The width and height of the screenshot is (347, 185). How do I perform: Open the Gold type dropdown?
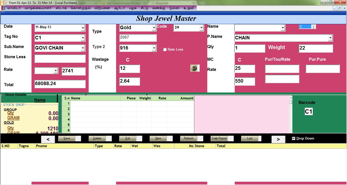154,28
